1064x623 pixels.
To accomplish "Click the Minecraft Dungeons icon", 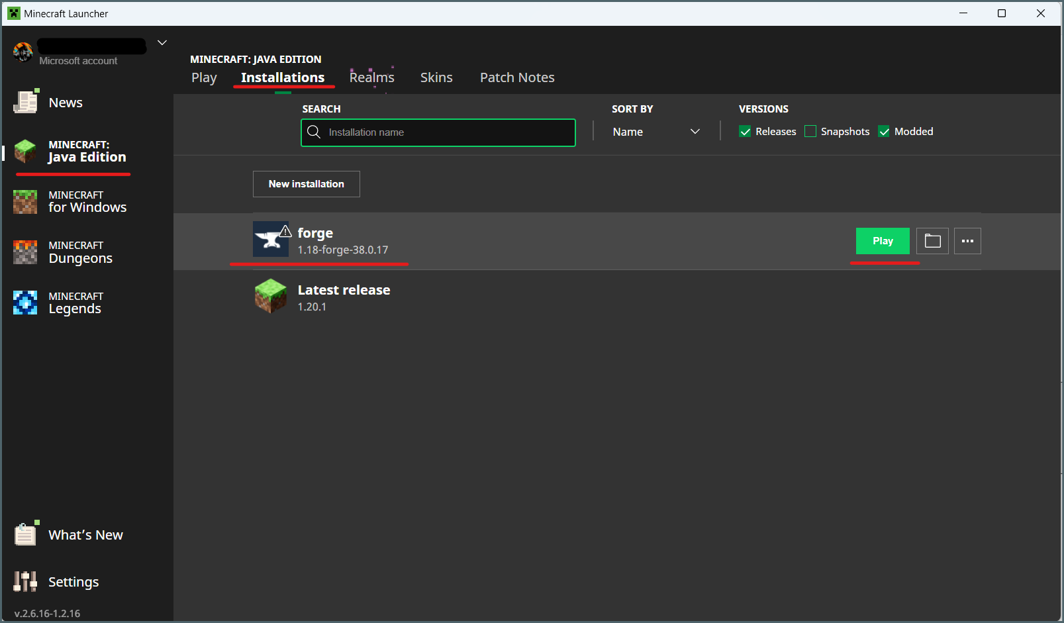I will [x=25, y=252].
